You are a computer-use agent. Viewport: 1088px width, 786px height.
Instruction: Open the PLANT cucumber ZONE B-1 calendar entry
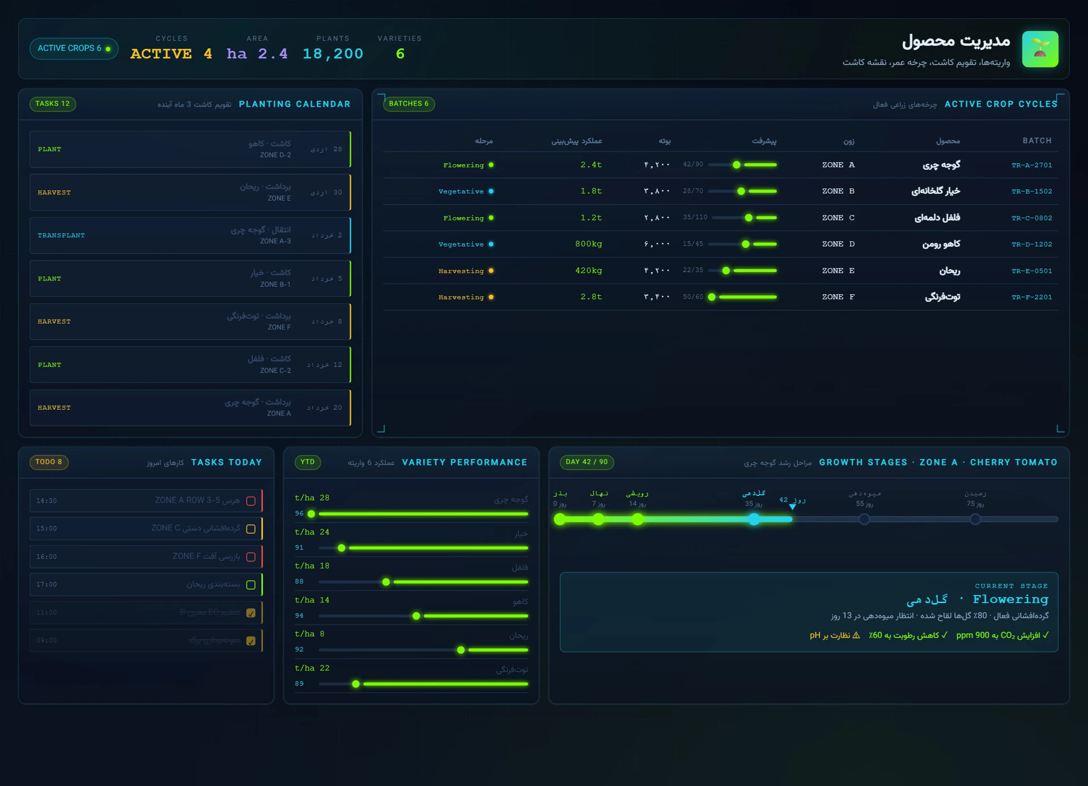click(190, 278)
